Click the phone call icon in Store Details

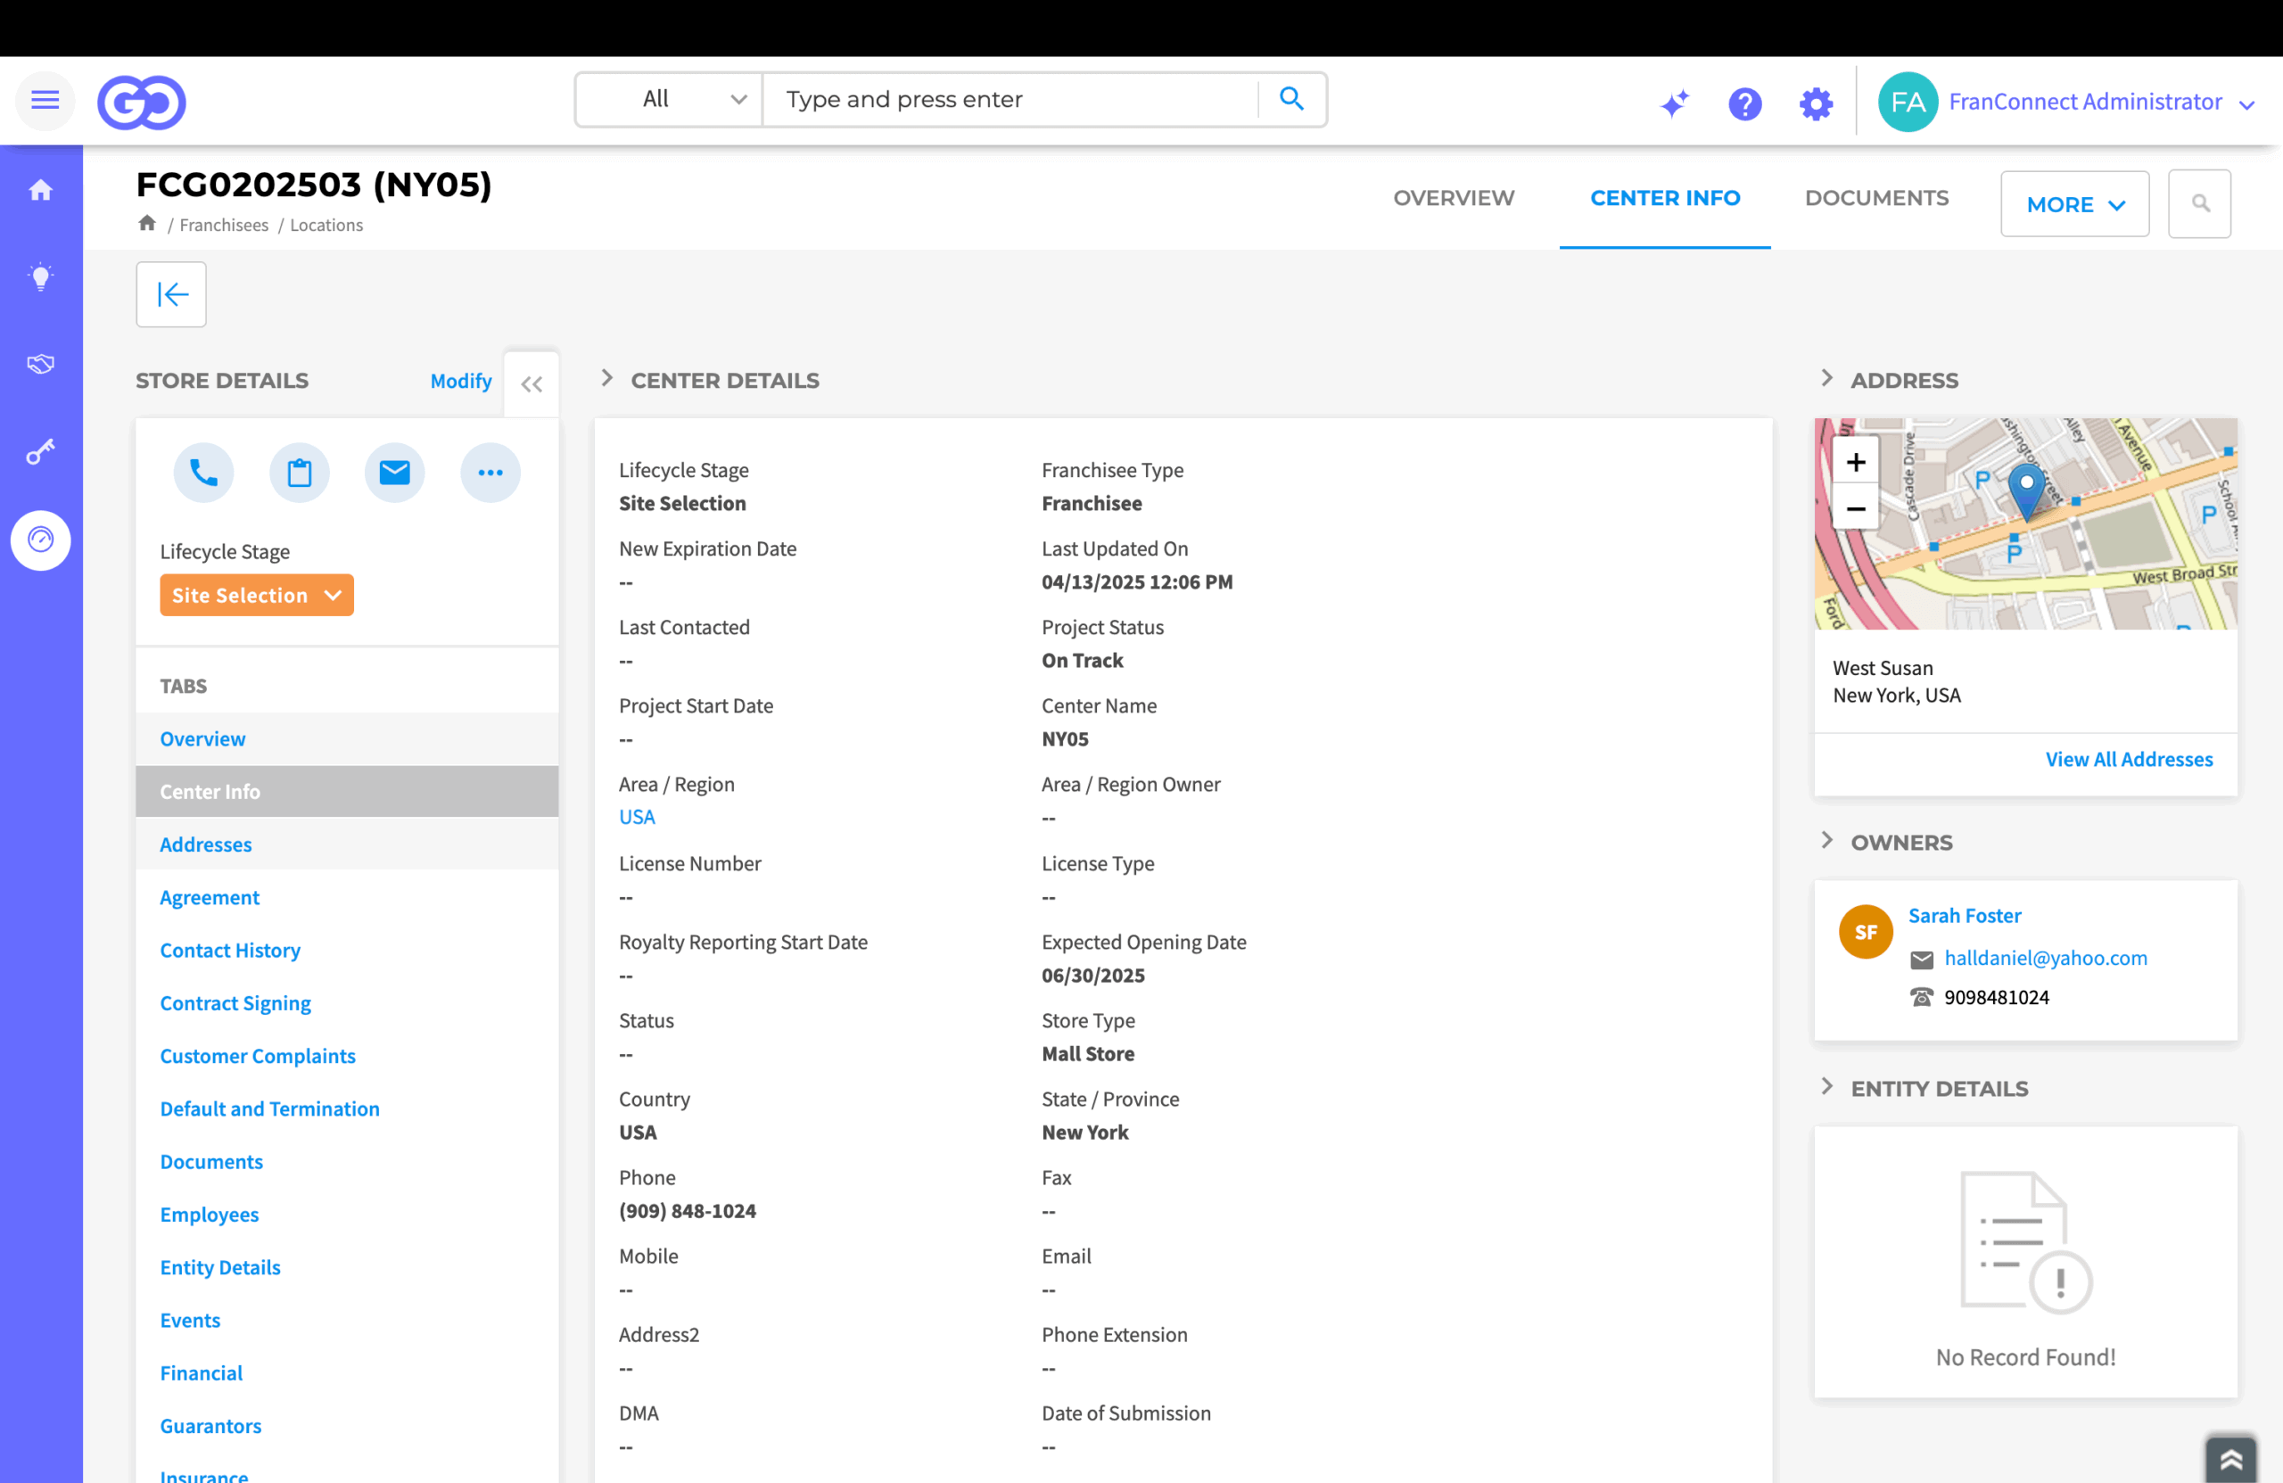[203, 472]
